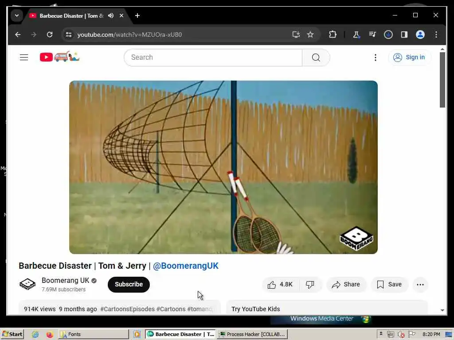
Task: Dislike this video
Action: 310,285
